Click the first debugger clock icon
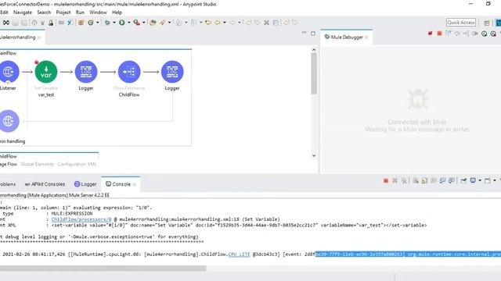Image resolution: width=501 pixels, height=281 pixels. click(485, 34)
